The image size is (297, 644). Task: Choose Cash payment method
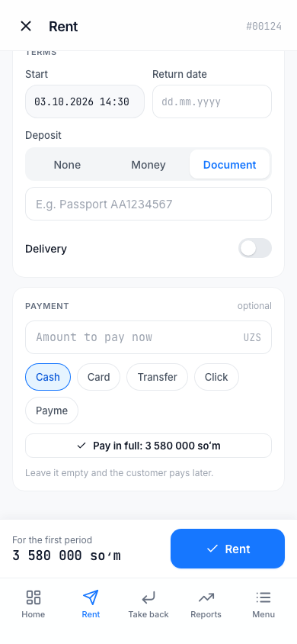(x=48, y=377)
